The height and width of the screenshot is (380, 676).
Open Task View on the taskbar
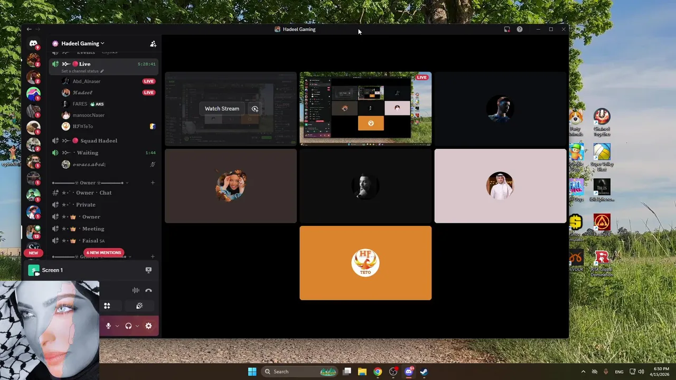click(x=347, y=372)
